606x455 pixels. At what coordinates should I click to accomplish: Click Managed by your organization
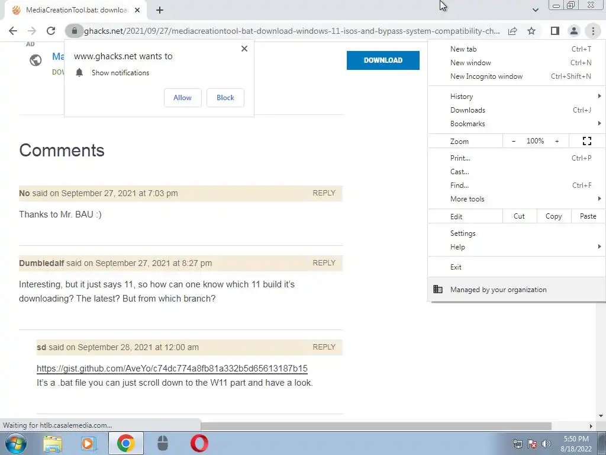[x=517, y=289]
